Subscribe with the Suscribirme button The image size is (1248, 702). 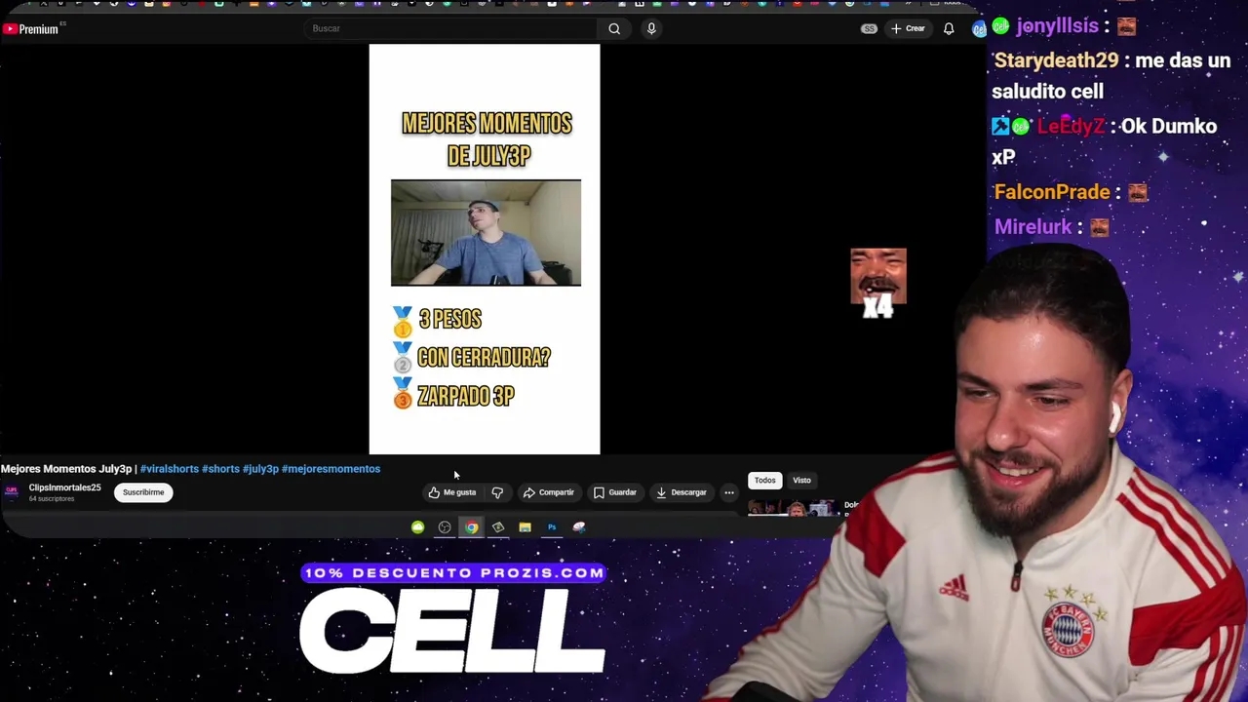click(x=143, y=492)
